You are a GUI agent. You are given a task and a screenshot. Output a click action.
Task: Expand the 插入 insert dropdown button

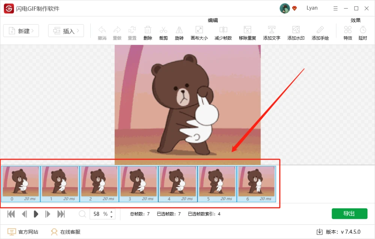tap(66, 31)
